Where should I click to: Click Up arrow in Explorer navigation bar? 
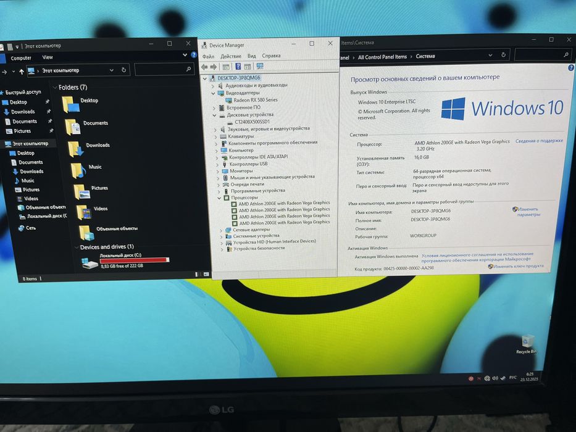(x=22, y=72)
